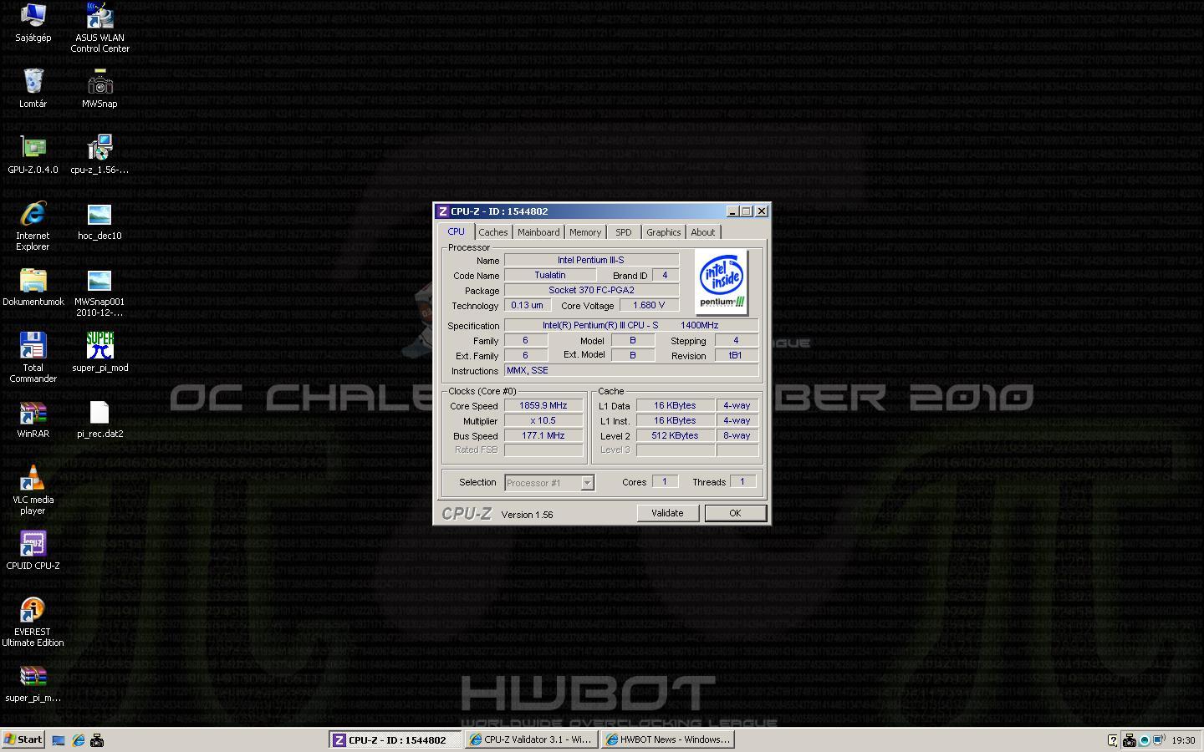Click the CPU-Z title bar Z icon
1204x752 pixels.
(x=442, y=211)
